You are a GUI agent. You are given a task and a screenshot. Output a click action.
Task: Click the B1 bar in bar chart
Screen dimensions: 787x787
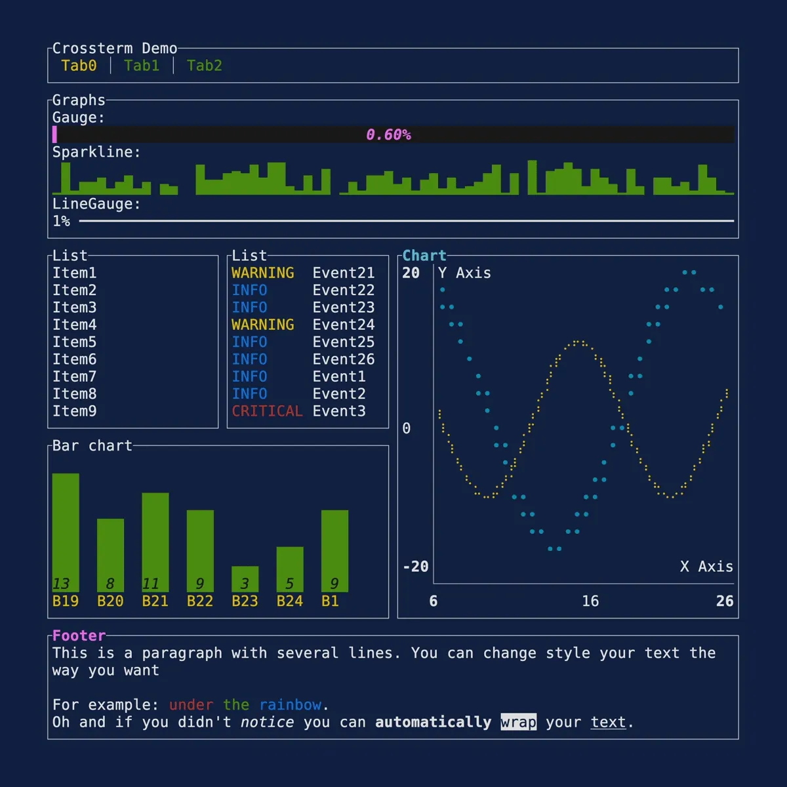(x=334, y=551)
